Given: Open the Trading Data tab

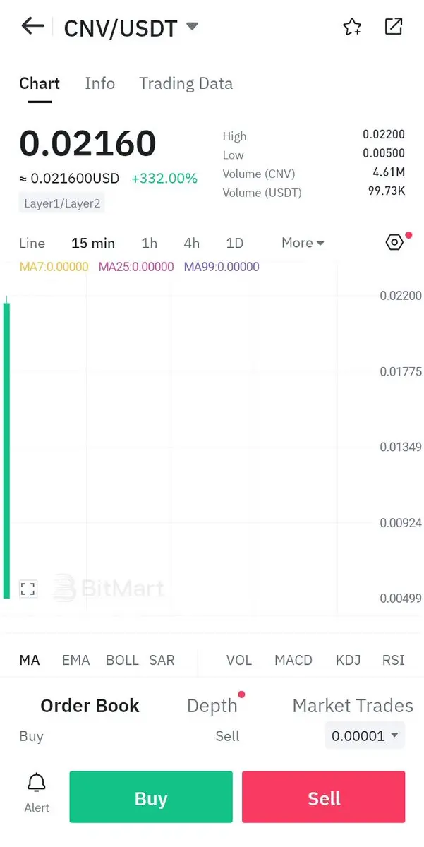Looking at the screenshot, I should click(x=186, y=83).
